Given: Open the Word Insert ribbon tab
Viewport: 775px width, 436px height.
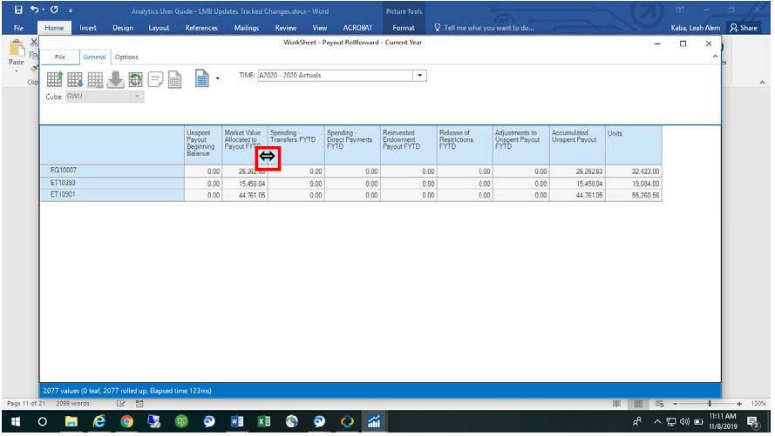Looking at the screenshot, I should [x=88, y=28].
